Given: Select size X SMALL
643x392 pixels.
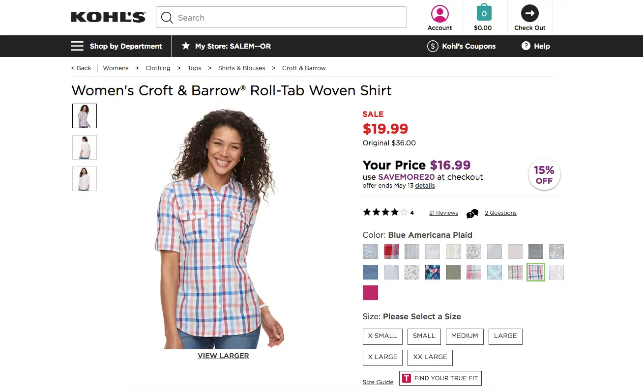Looking at the screenshot, I should (x=382, y=336).
